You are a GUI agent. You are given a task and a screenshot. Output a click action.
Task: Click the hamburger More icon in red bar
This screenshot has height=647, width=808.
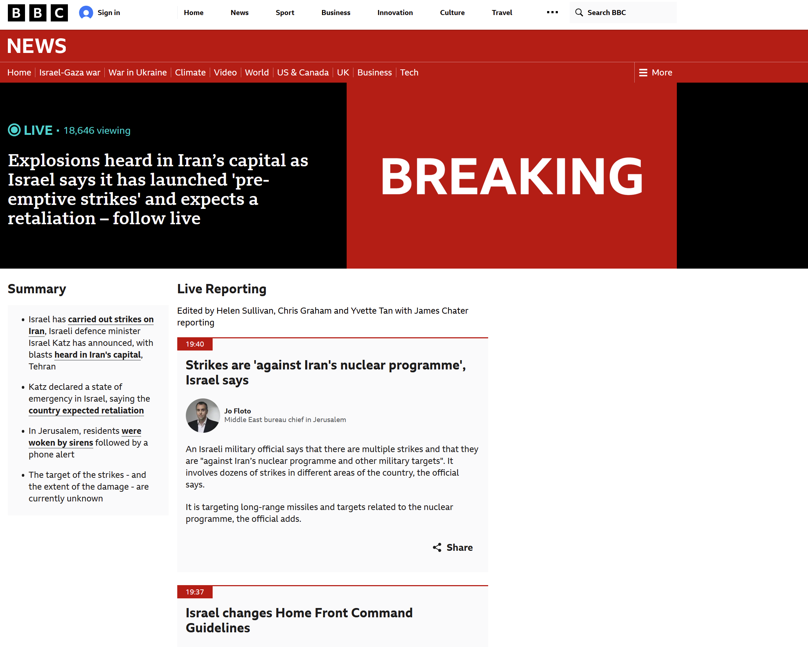643,73
